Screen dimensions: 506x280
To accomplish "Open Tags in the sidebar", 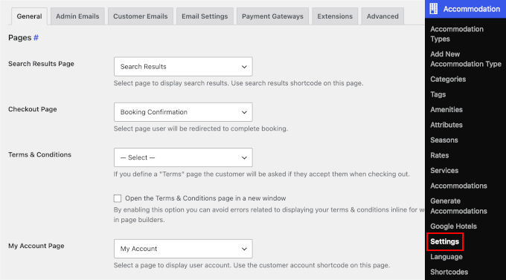I will click(x=438, y=94).
